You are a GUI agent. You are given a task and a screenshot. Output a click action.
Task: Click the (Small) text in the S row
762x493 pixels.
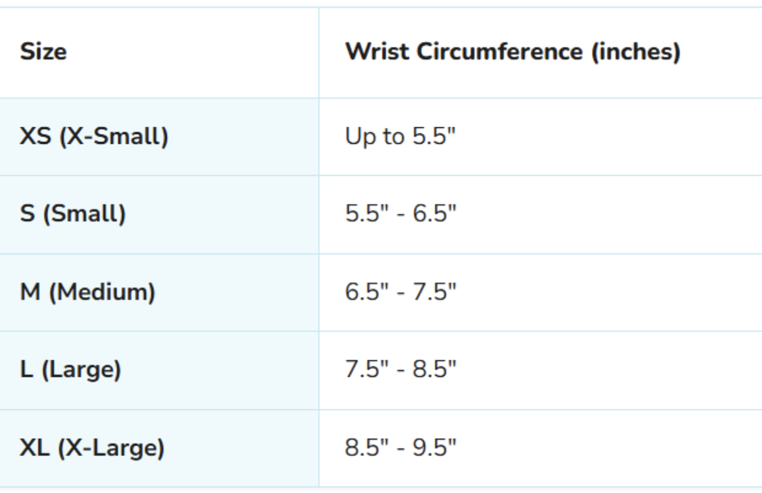click(x=84, y=215)
